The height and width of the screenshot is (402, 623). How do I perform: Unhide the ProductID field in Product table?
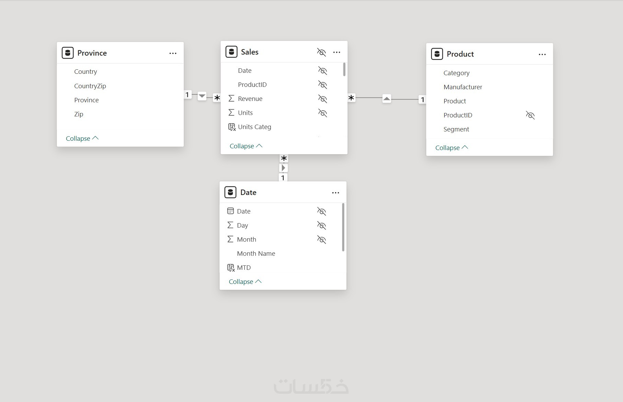pyautogui.click(x=530, y=115)
